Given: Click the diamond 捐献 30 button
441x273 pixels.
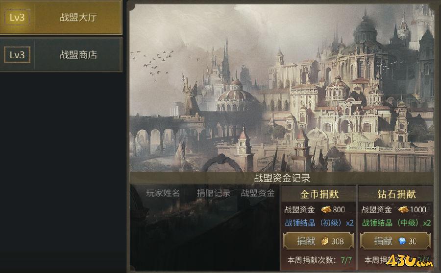Looking at the screenshot, I should pyautogui.click(x=395, y=241).
